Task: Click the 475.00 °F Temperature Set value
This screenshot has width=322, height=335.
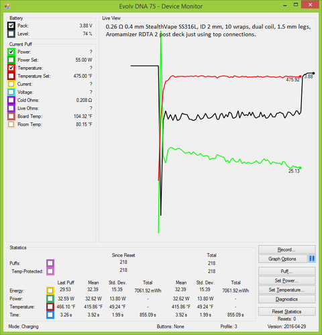Action: coord(83,76)
